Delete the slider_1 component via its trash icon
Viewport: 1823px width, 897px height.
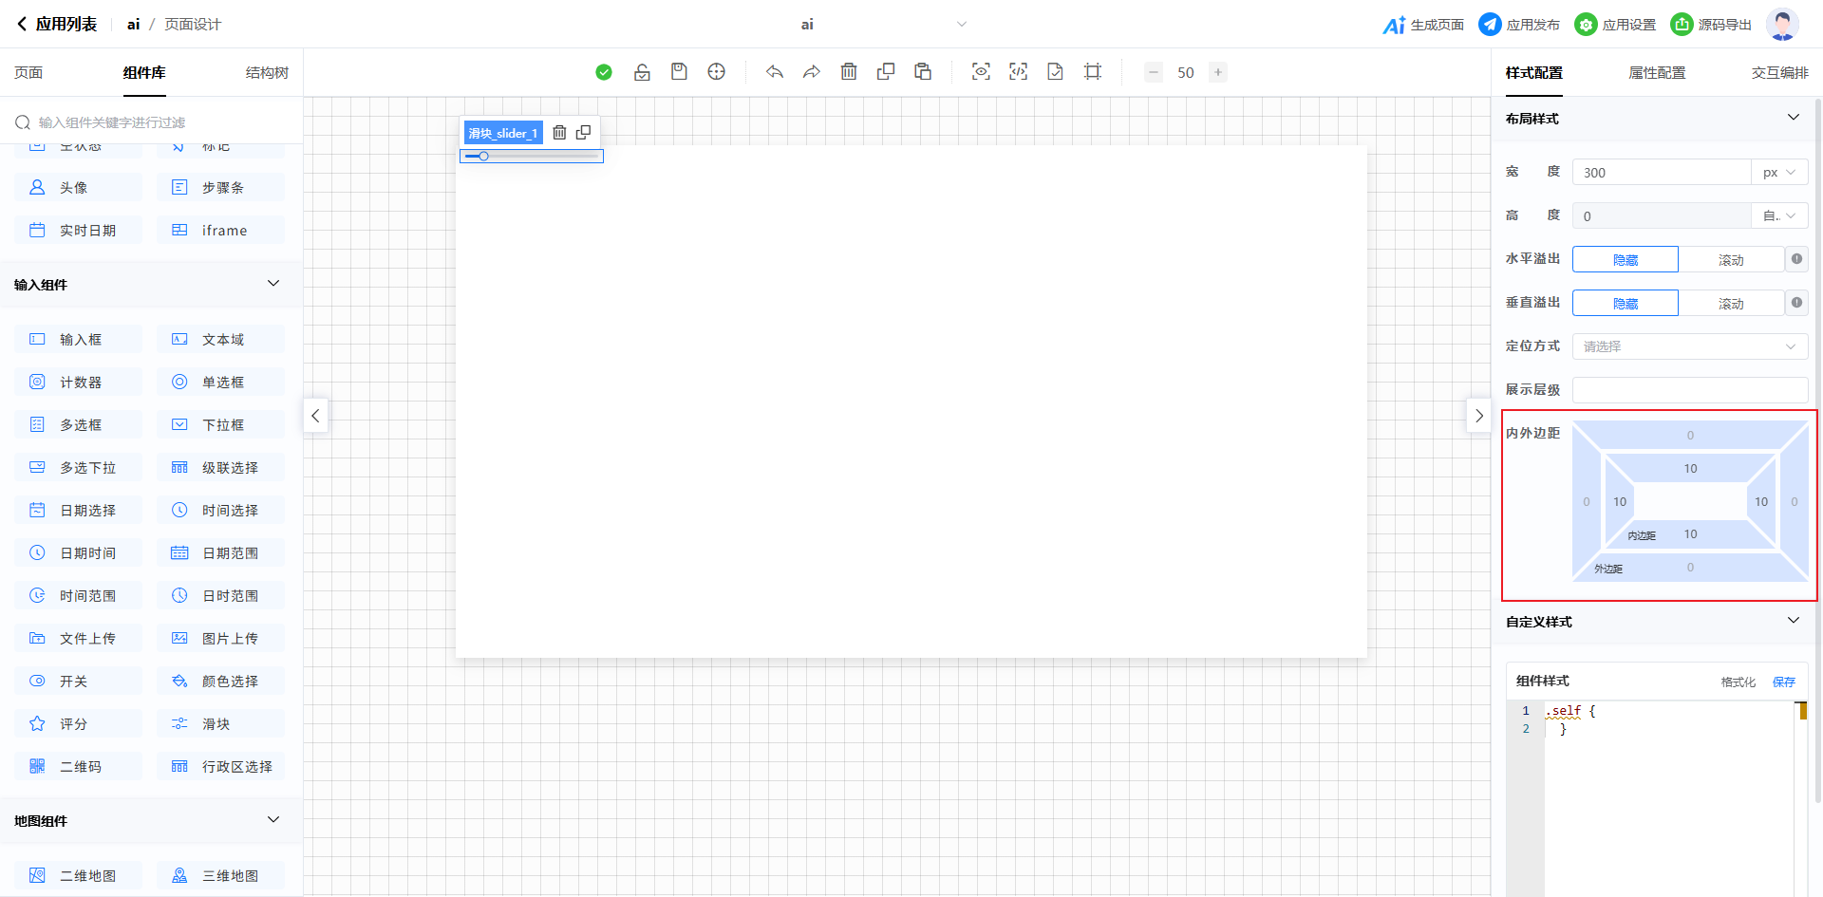tap(559, 133)
